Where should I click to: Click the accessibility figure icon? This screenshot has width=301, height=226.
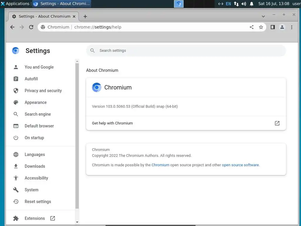[x=16, y=178]
